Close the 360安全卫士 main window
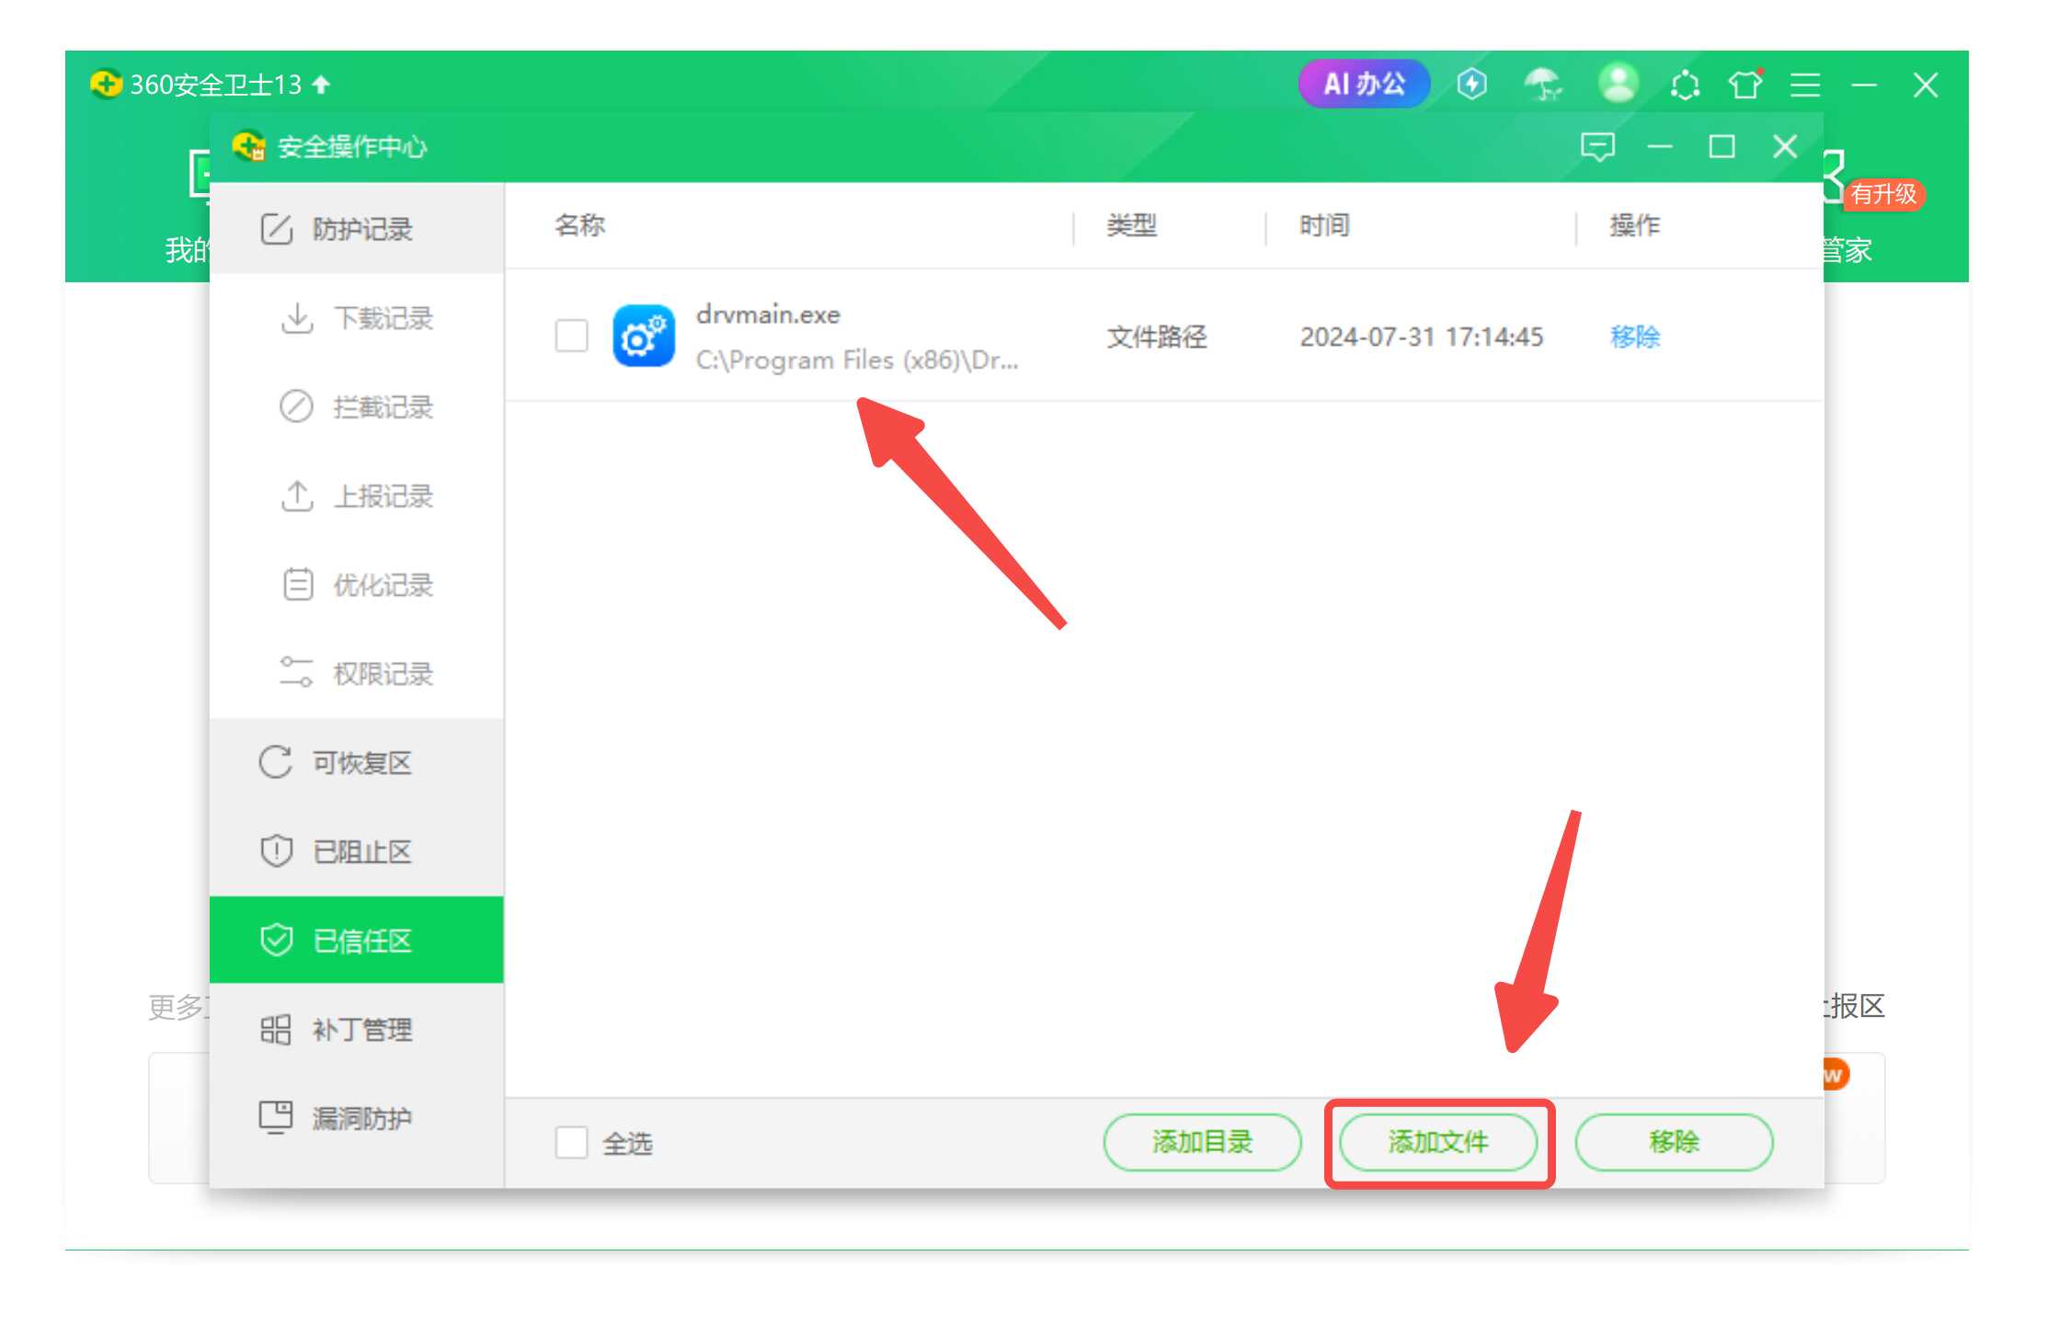This screenshot has width=2047, height=1325. 1926,86
